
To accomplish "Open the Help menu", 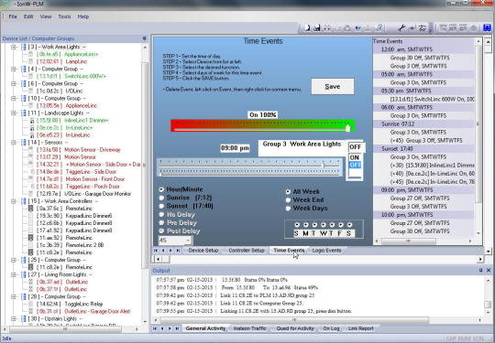I will [83, 16].
